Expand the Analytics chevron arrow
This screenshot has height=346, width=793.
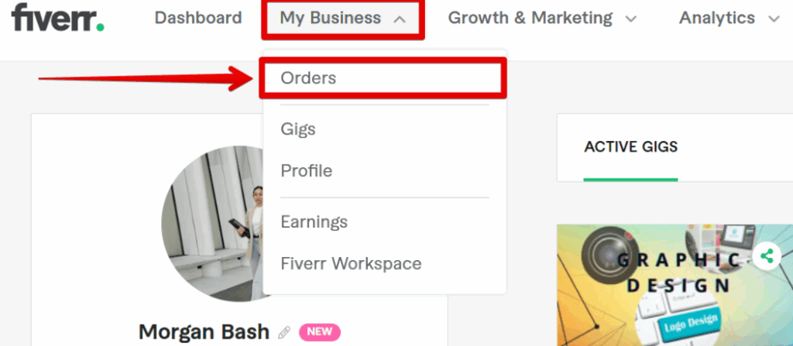pos(774,19)
